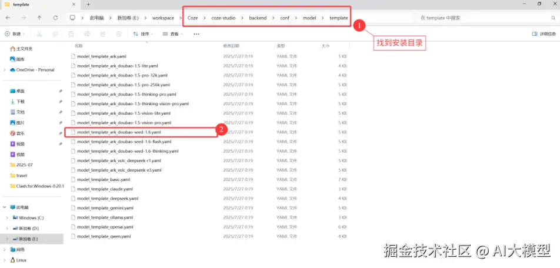The image size is (560, 268).
Task: Open 桌面 in quick access
Action: coord(18,91)
